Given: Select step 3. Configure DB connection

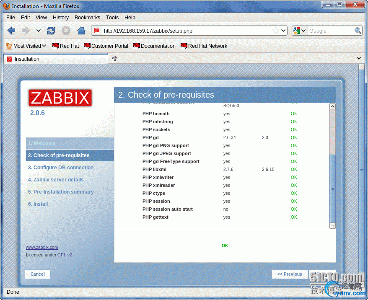Looking at the screenshot, I should 61,168.
